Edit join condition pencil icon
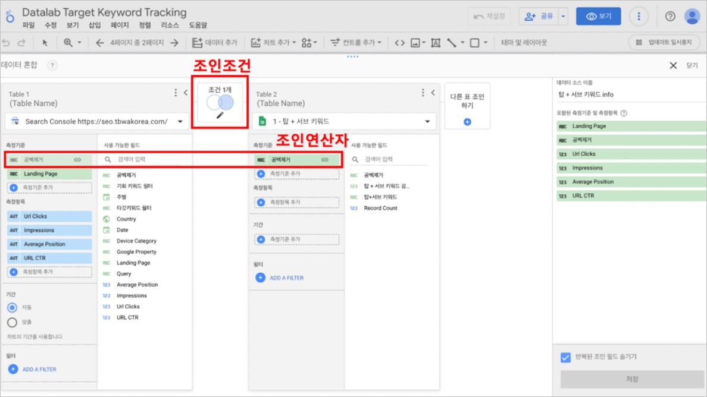Image resolution: width=707 pixels, height=397 pixels. pyautogui.click(x=220, y=116)
